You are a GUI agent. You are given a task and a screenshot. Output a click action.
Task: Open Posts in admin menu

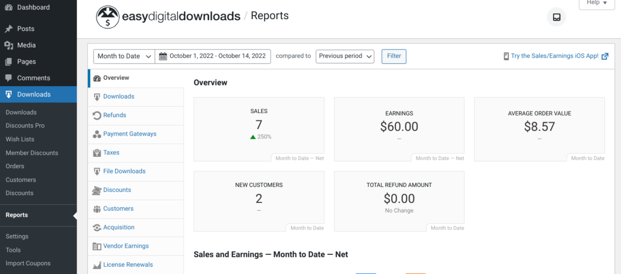[38, 29]
